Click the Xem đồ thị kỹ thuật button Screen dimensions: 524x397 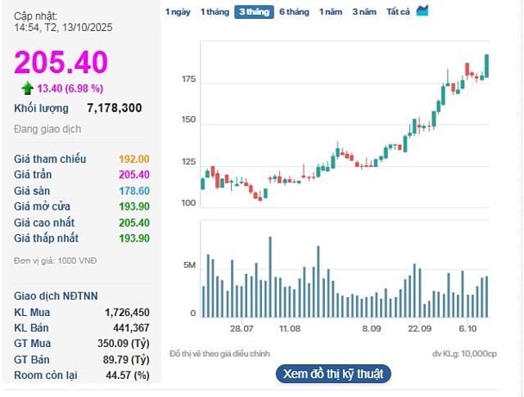[x=333, y=373]
